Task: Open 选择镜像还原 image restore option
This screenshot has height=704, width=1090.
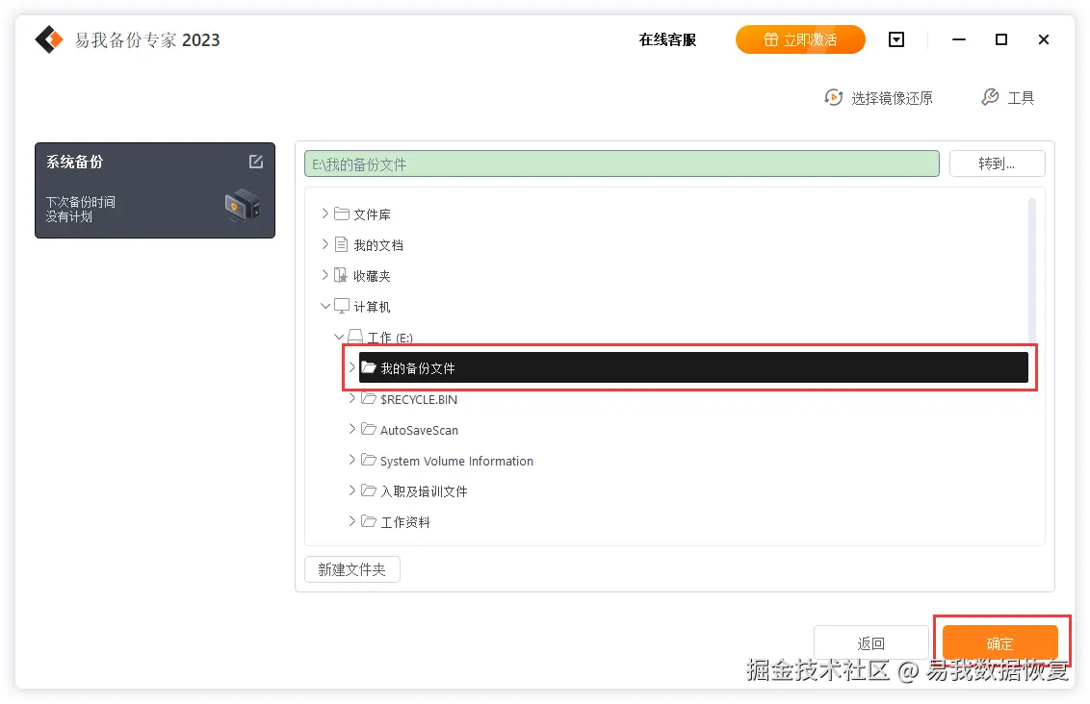Action: (879, 98)
